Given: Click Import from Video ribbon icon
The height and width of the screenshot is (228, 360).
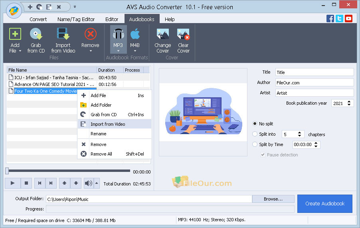Looking at the screenshot, I should click(63, 34).
